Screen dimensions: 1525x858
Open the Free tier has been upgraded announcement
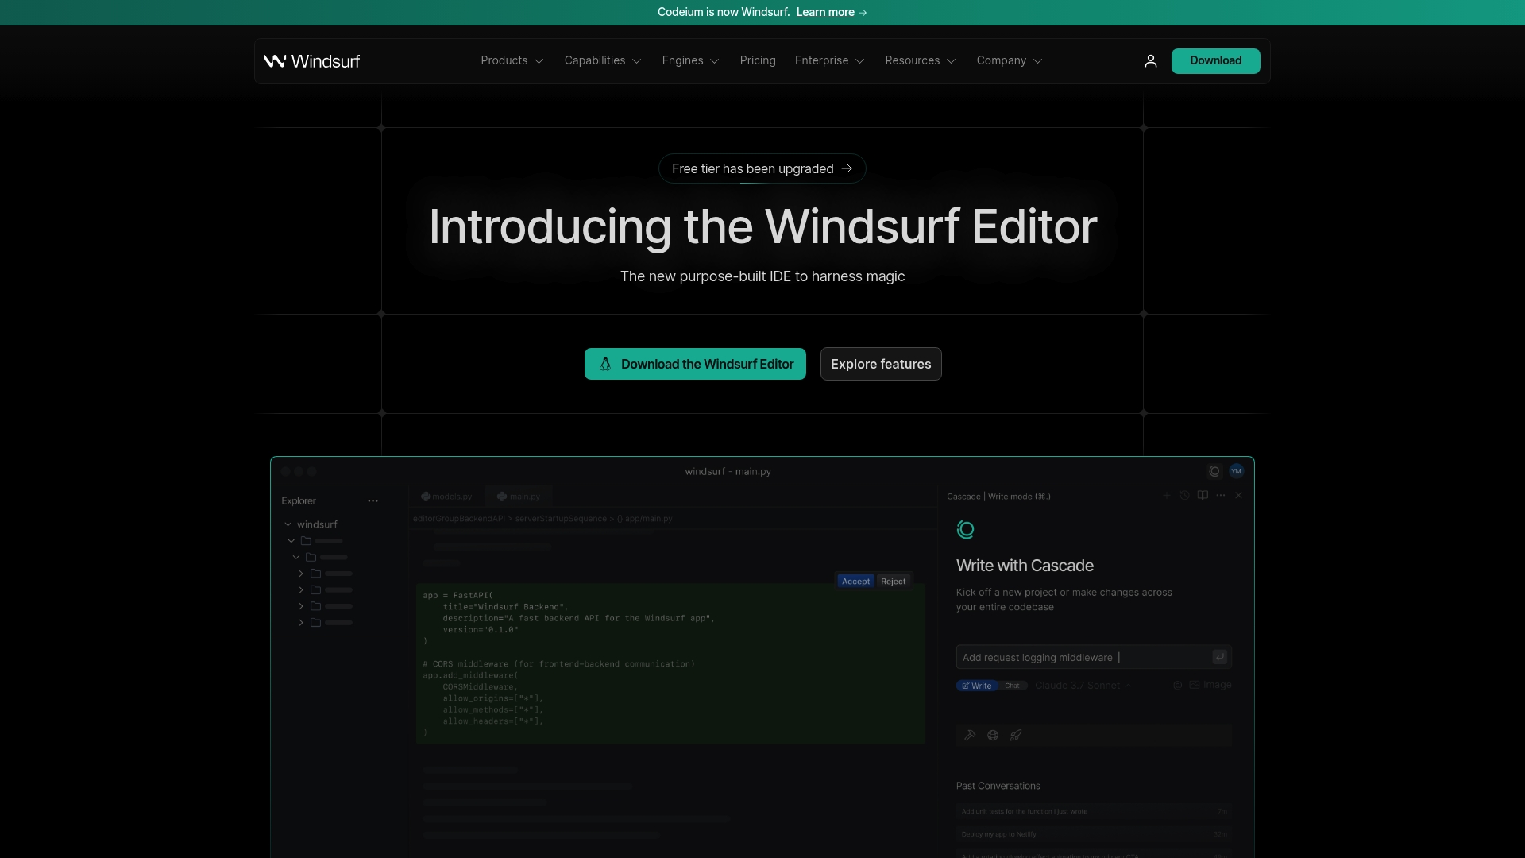[762, 169]
